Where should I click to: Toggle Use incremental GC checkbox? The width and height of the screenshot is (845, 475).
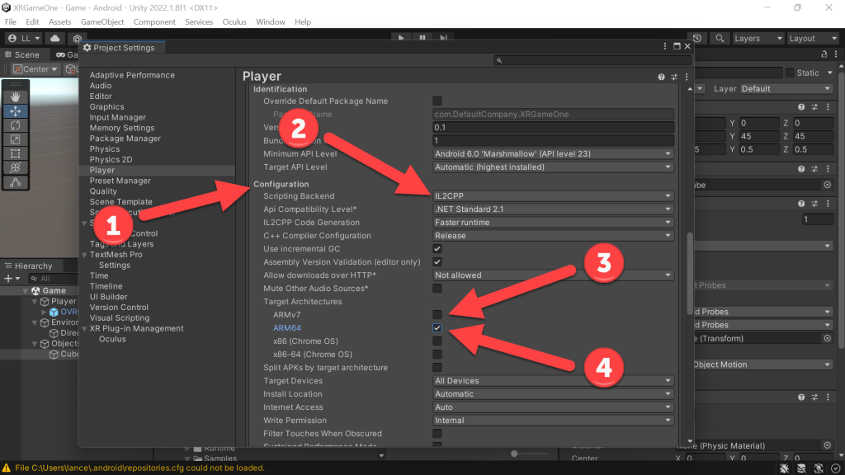click(x=437, y=249)
